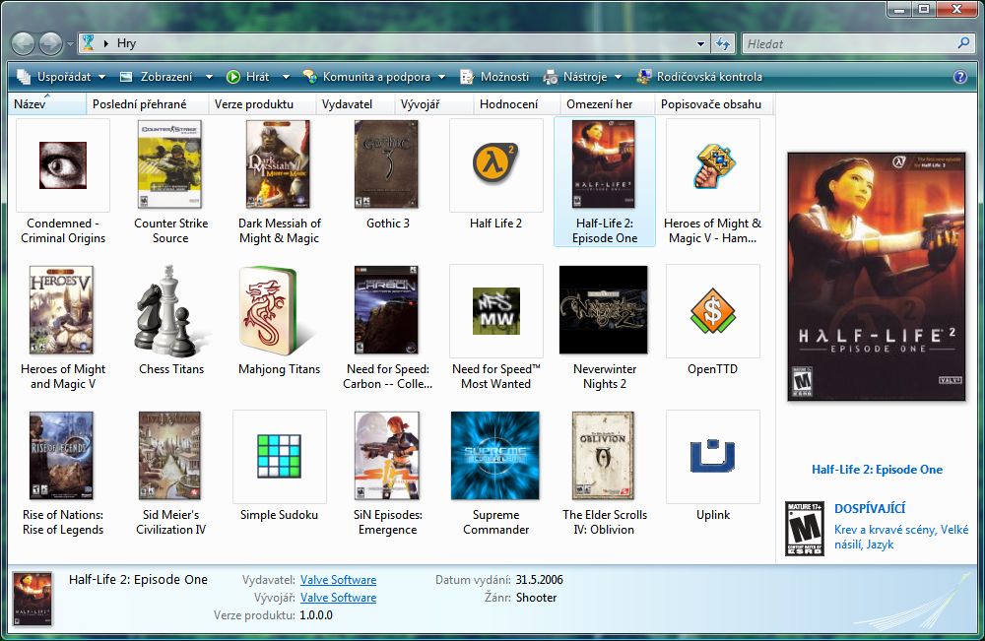Image resolution: width=985 pixels, height=641 pixels.
Task: Select the Condemned - Criminal Origins game icon
Action: point(63,165)
